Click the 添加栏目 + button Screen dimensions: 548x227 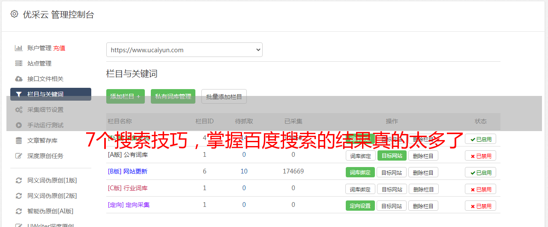[126, 96]
